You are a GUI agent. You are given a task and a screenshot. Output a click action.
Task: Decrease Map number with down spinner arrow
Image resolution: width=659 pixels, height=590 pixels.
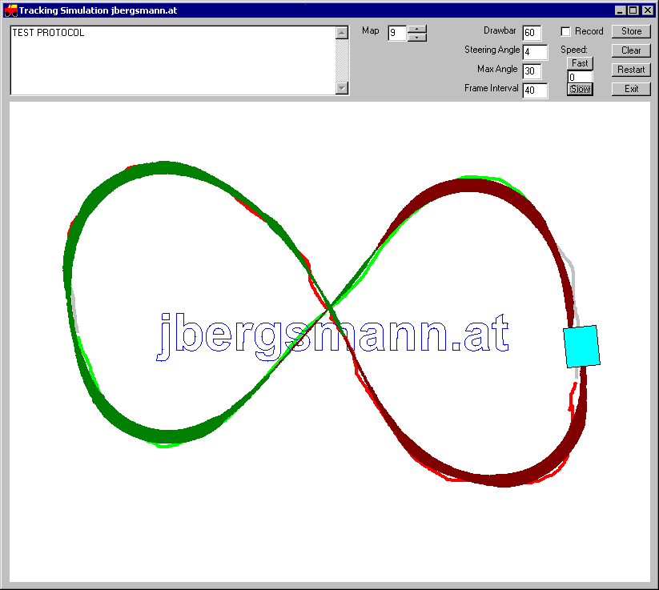click(417, 38)
